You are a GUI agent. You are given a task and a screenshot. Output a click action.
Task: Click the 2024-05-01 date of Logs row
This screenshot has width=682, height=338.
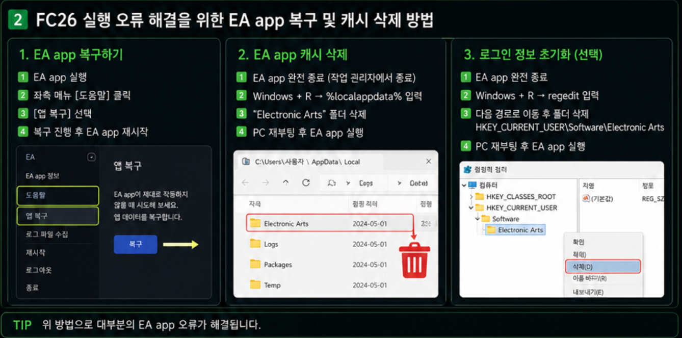tap(370, 244)
